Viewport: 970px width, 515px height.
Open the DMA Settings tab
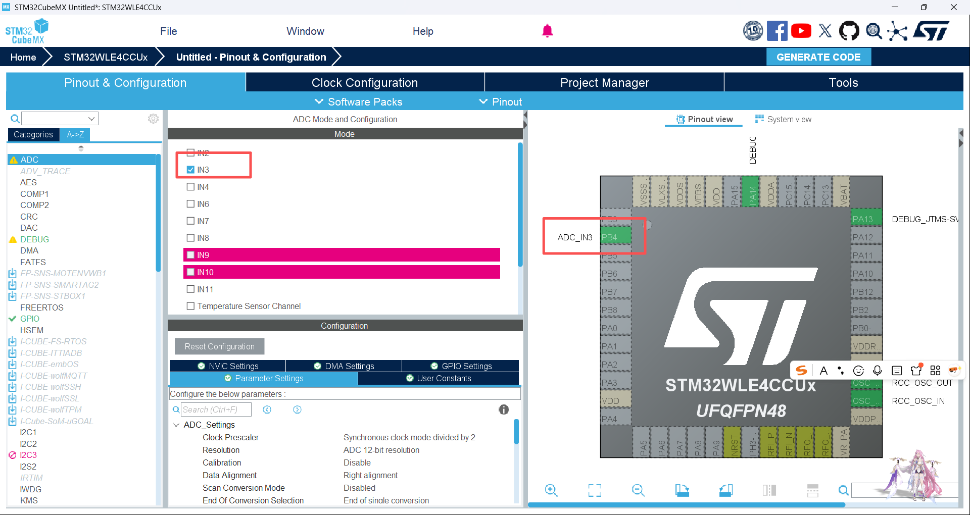(344, 366)
